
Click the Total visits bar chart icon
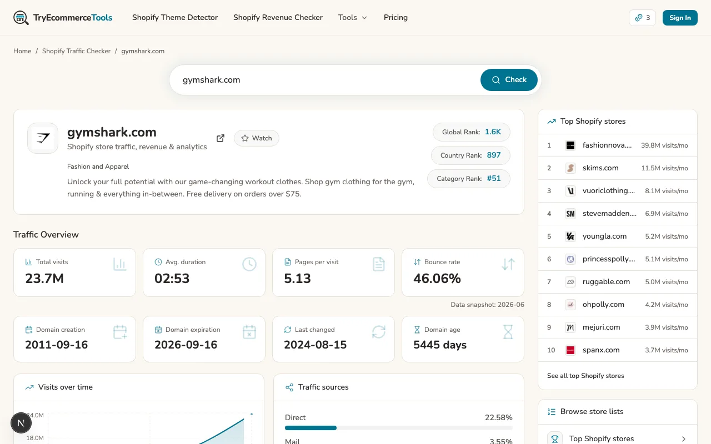[x=120, y=264]
